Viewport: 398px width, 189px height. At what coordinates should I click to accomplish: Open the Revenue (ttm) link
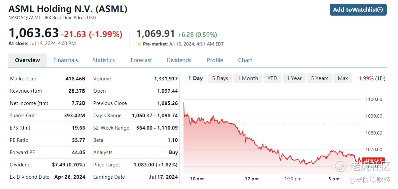[26, 91]
